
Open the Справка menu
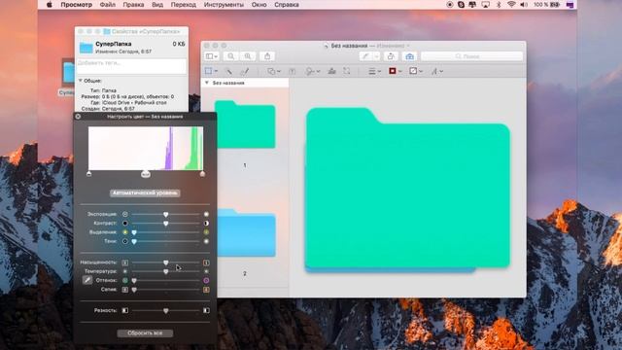pos(287,5)
